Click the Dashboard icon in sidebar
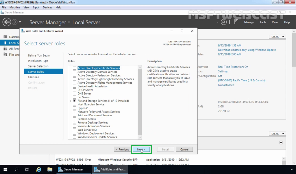 [5, 37]
